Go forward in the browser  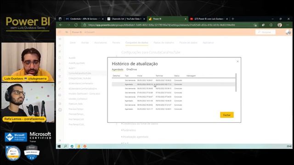[68, 25]
